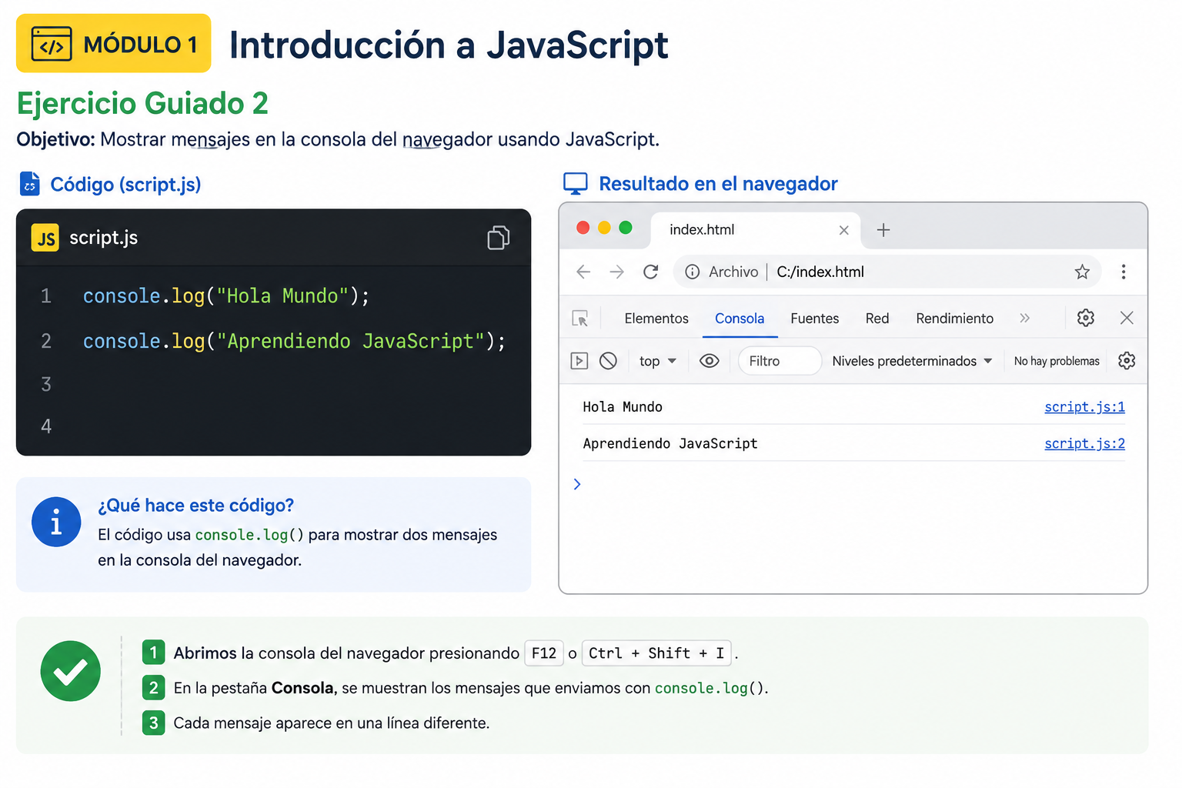Viewport: 1182px width, 788px height.
Task: Open the script.js:2 source link
Action: (1084, 444)
